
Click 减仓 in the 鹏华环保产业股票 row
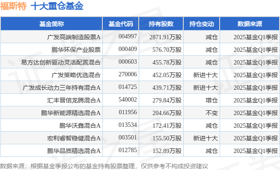(212, 50)
